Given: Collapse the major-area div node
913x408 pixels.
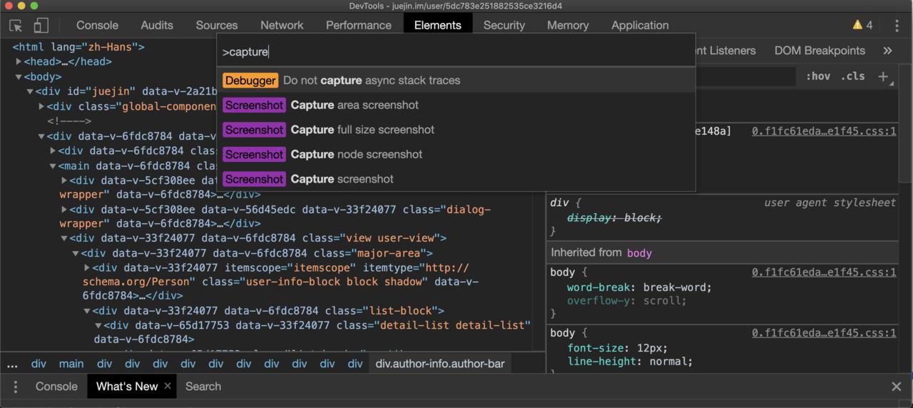Looking at the screenshot, I should coord(76,253).
